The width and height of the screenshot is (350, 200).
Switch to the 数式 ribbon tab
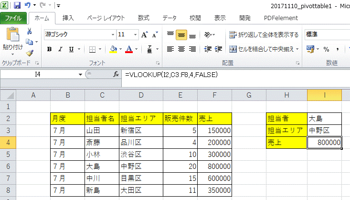click(x=143, y=18)
